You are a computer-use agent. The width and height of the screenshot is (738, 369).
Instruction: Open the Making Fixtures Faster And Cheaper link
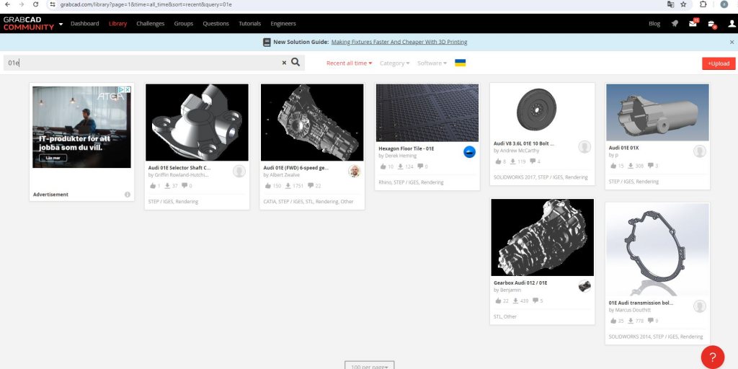[x=399, y=42]
